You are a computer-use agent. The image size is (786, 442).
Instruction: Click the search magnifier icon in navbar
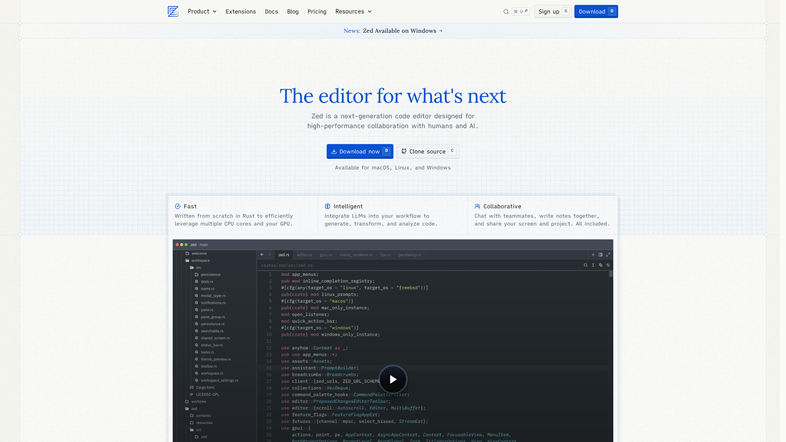click(506, 11)
